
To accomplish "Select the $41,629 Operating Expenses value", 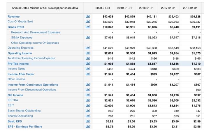I will [x=108, y=48].
